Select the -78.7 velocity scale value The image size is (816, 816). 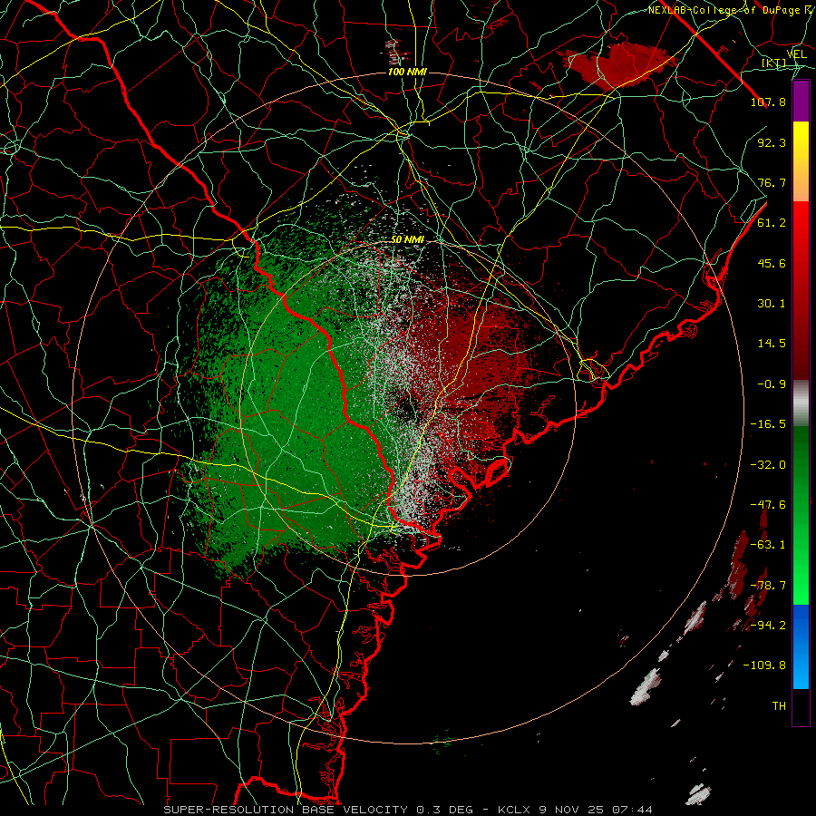click(x=768, y=586)
